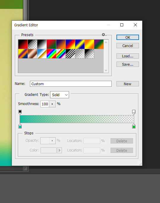Select the violet-to-orange gradient preset
The width and height of the screenshot is (160, 203).
point(61,44)
